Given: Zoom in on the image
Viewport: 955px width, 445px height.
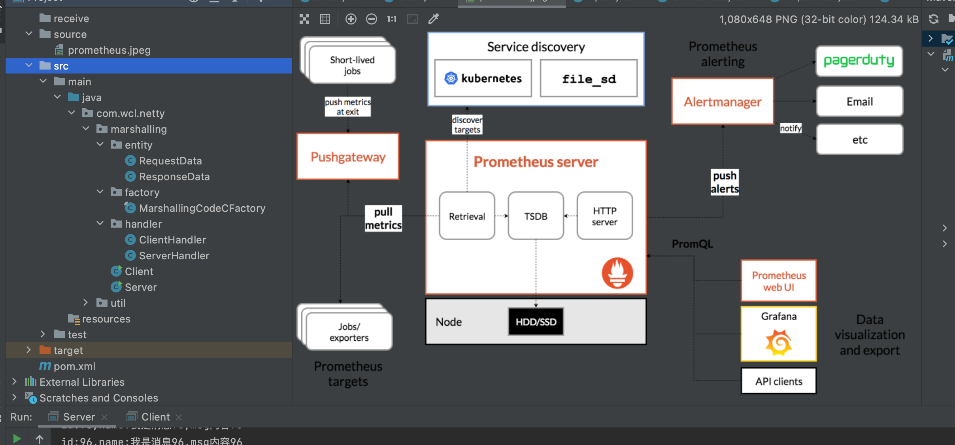Looking at the screenshot, I should [351, 19].
